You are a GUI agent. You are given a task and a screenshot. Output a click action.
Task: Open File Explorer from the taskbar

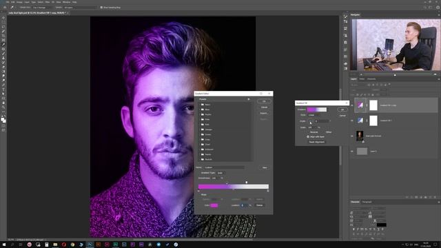(55, 245)
